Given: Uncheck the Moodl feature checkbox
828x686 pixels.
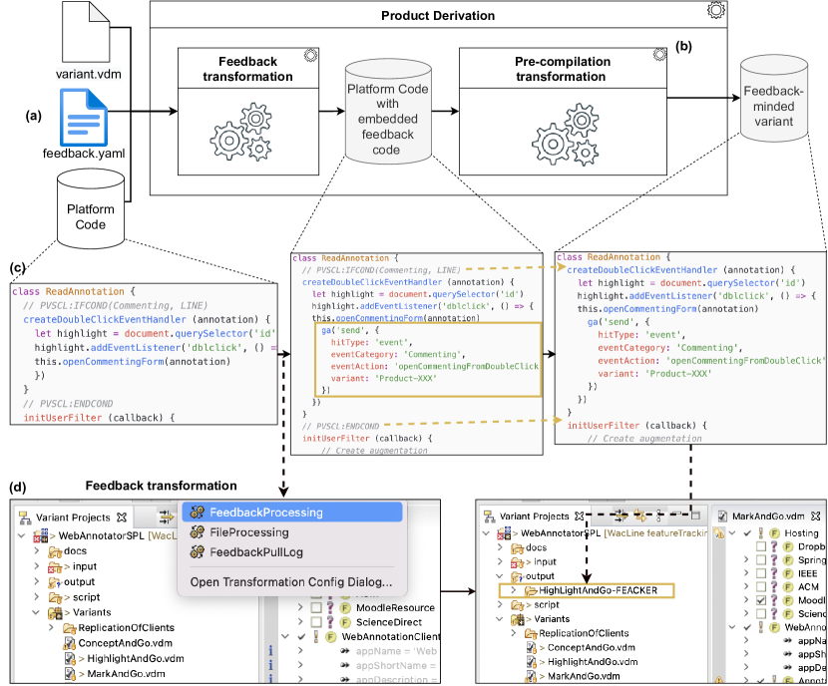Looking at the screenshot, I should point(761,600).
